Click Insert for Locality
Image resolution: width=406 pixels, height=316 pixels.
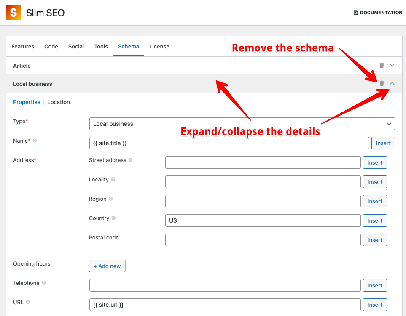tap(375, 182)
